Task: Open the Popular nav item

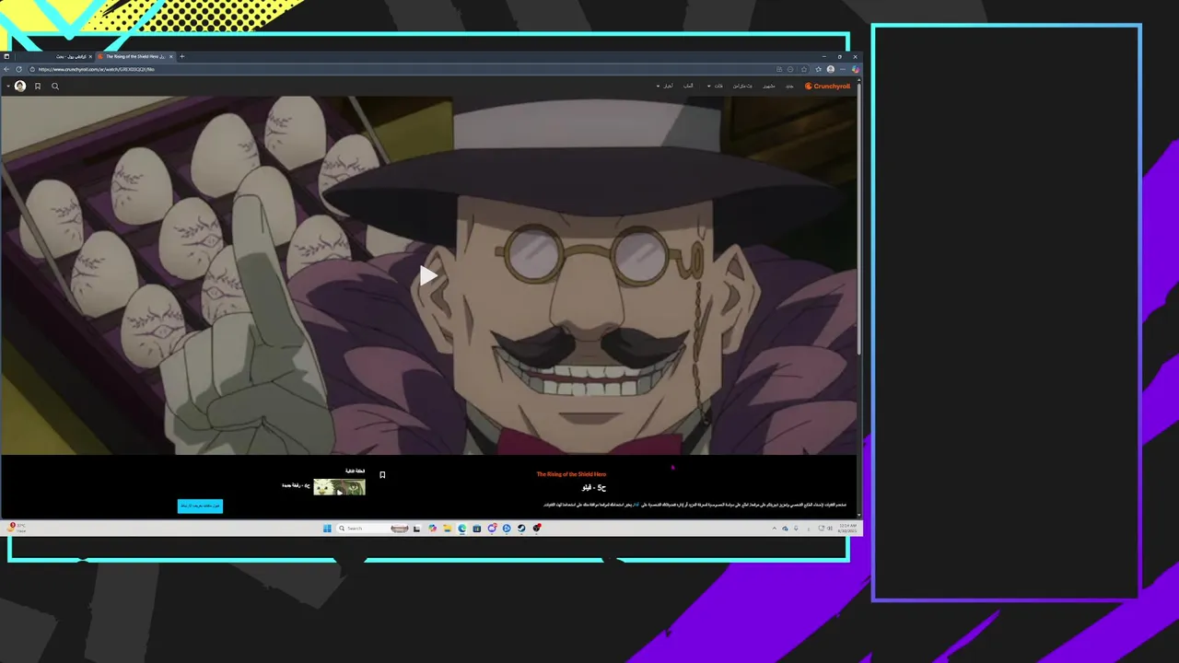Action: pos(768,86)
